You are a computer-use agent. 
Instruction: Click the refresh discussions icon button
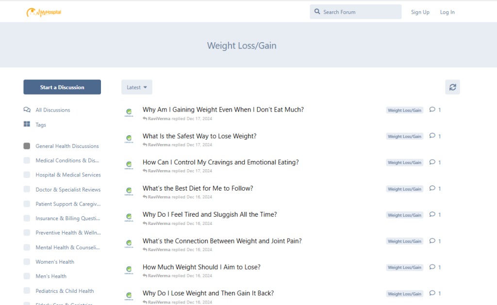[x=452, y=87]
